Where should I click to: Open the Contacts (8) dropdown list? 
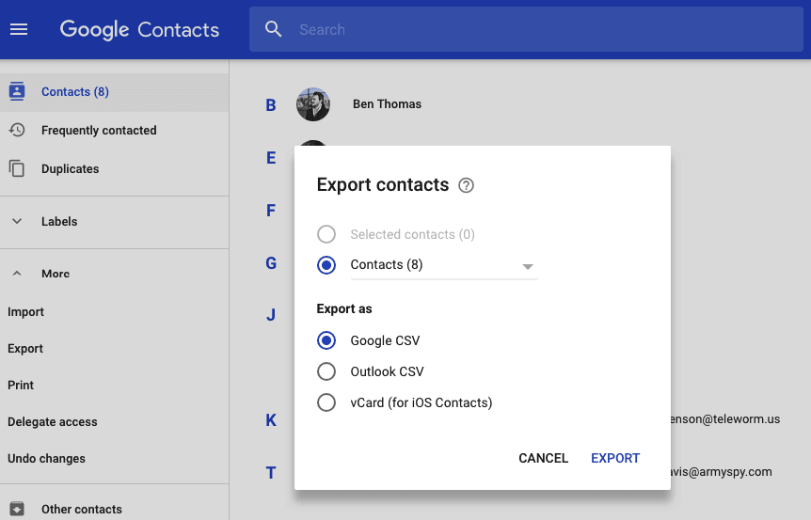[444, 265]
